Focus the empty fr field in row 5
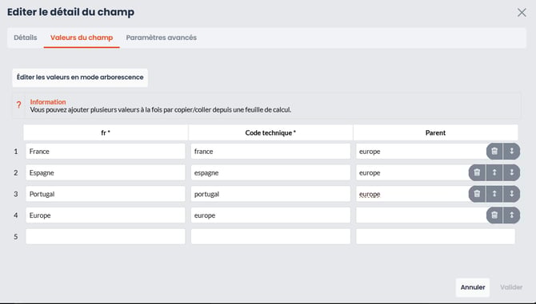536x304 pixels. [106, 236]
